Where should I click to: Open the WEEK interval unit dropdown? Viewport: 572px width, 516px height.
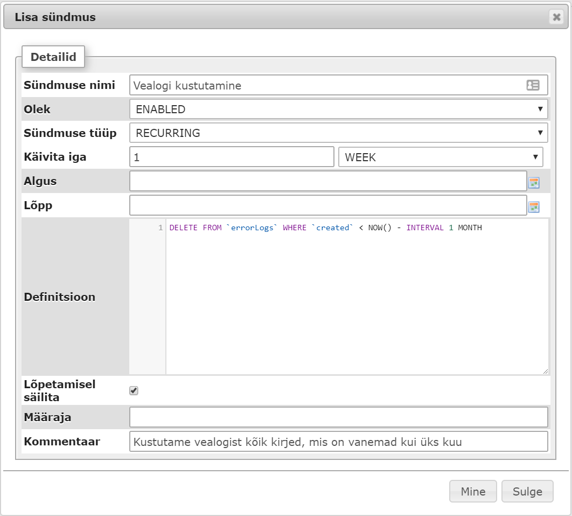tap(440, 157)
